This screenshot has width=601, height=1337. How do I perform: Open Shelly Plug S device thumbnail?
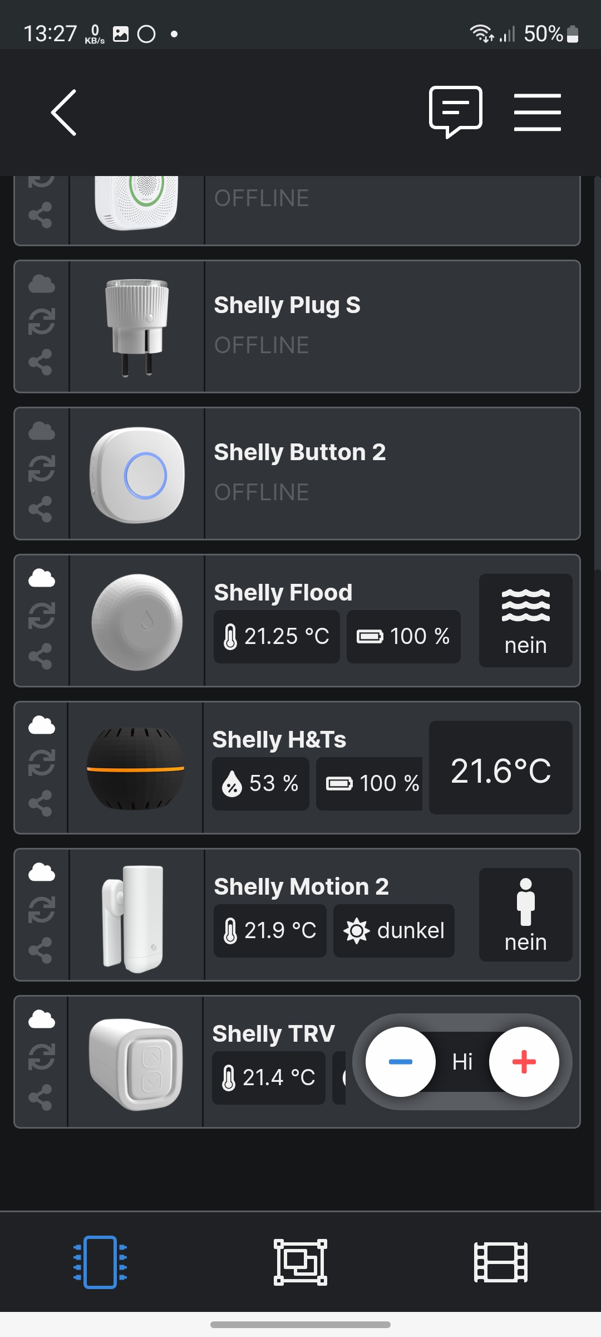pos(137,326)
